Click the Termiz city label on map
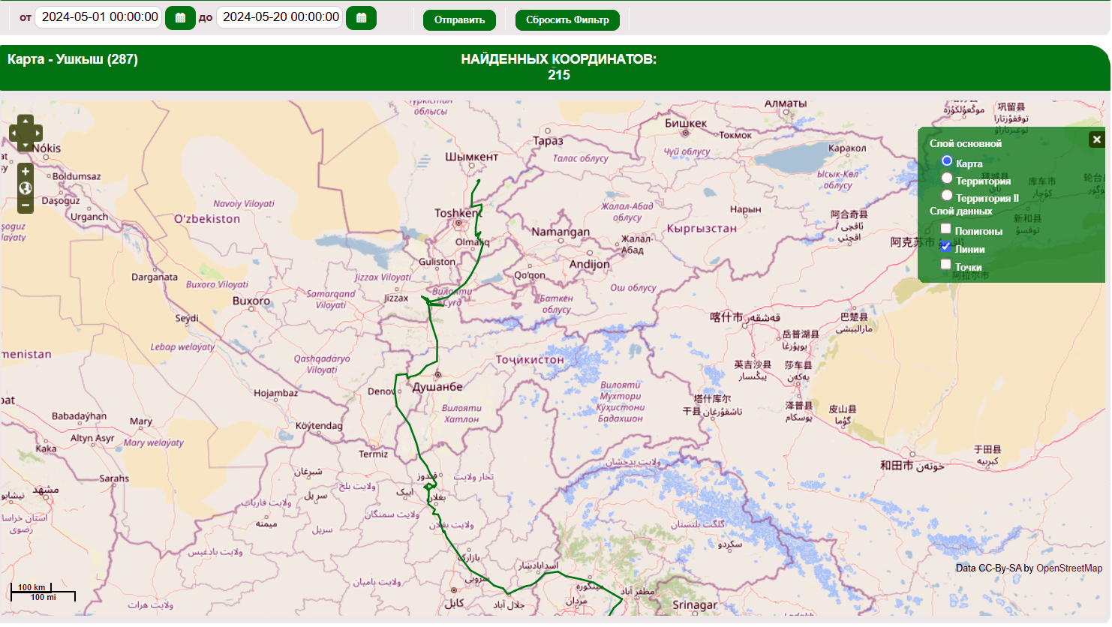Viewport: 1112px width, 627px height. coord(374,454)
